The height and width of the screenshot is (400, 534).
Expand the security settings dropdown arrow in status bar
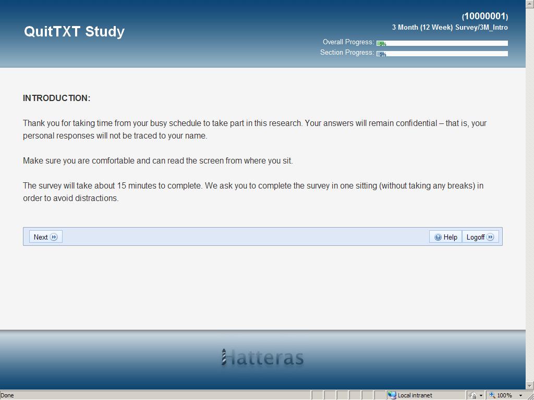(481, 395)
